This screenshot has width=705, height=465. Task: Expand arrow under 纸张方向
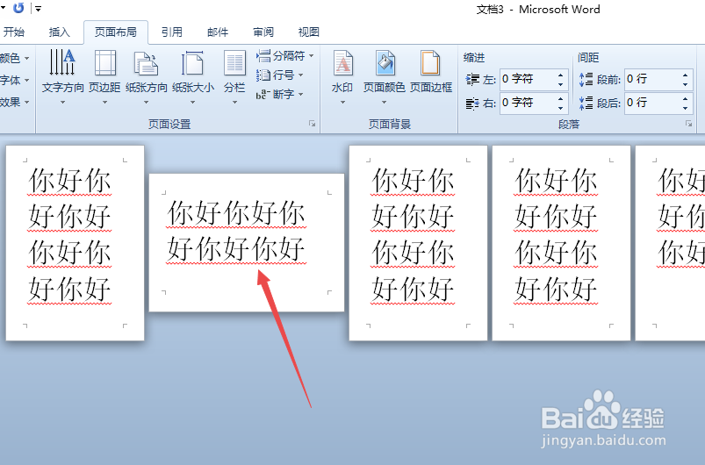pyautogui.click(x=146, y=103)
